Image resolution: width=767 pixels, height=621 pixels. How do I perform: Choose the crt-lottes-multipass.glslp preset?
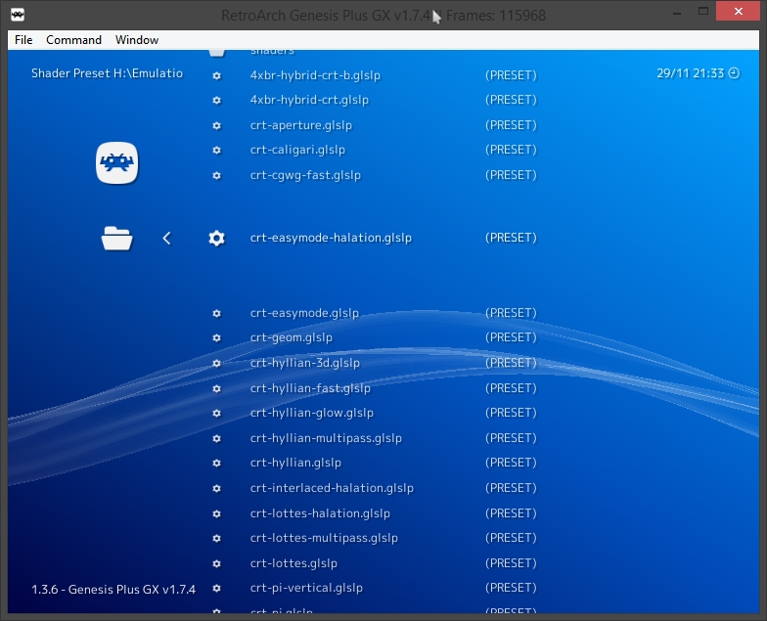pos(324,538)
